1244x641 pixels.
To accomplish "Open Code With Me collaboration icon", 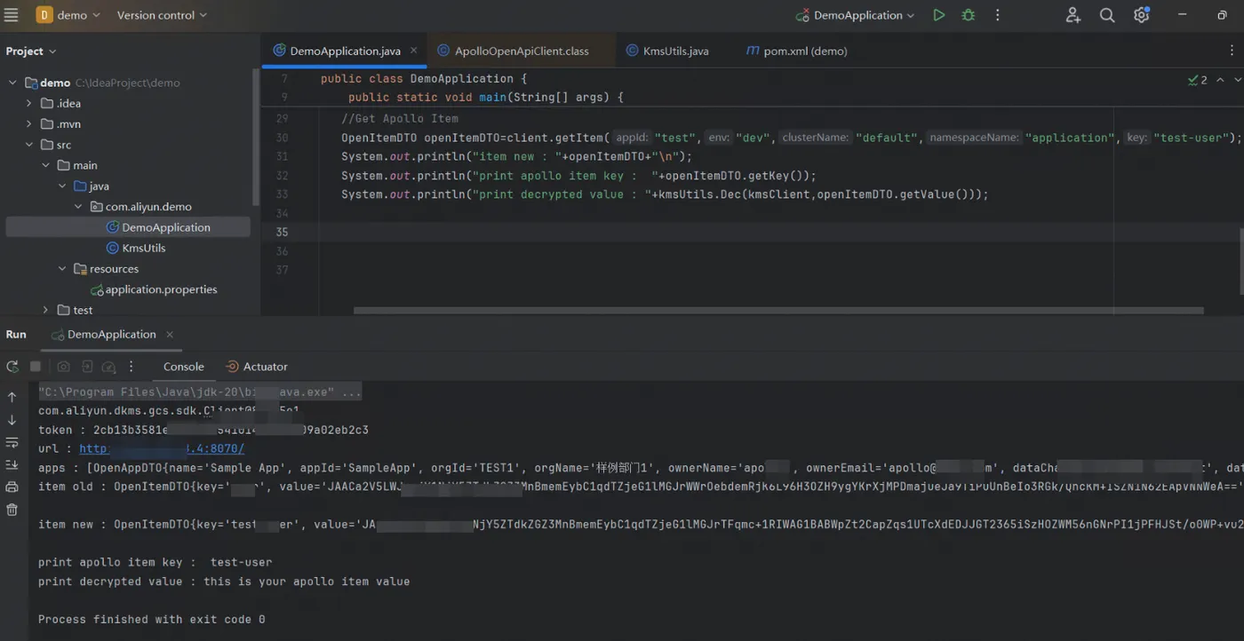I will tap(1073, 15).
